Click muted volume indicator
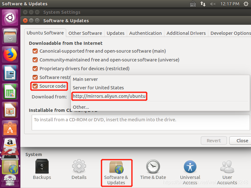 (213, 4)
